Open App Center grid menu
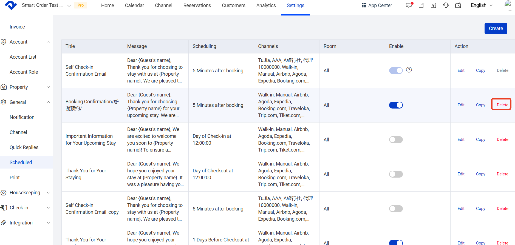The image size is (515, 245). pyautogui.click(x=377, y=5)
